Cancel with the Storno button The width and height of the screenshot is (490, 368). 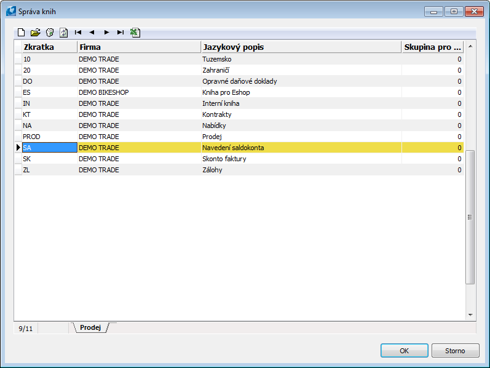tap(455, 351)
